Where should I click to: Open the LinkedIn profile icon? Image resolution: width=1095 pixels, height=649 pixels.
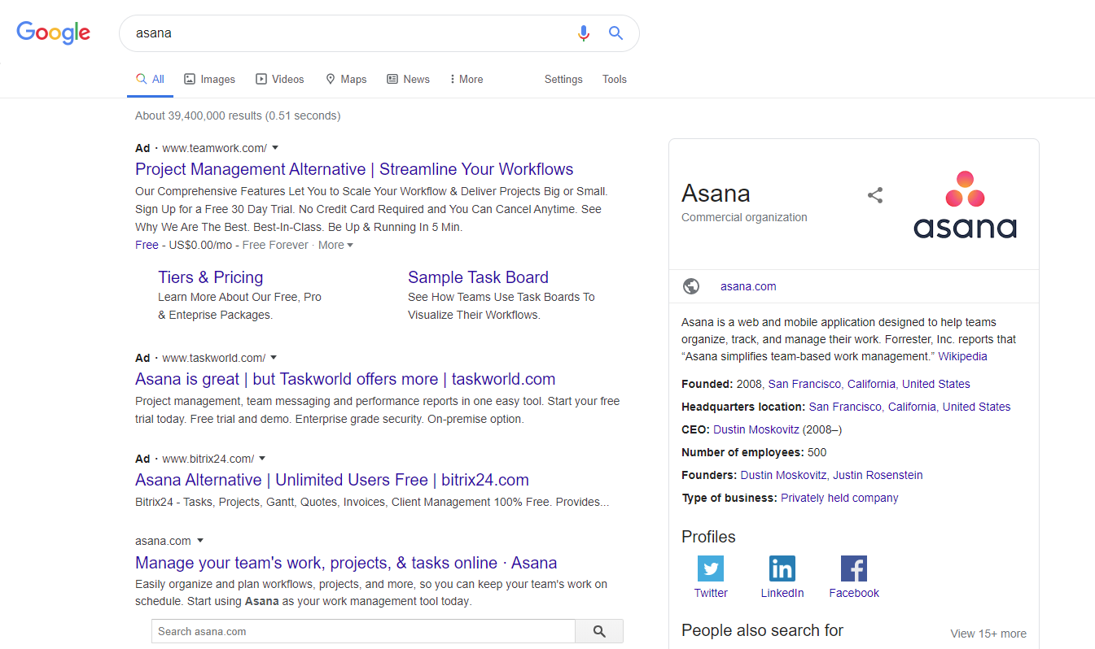[782, 568]
